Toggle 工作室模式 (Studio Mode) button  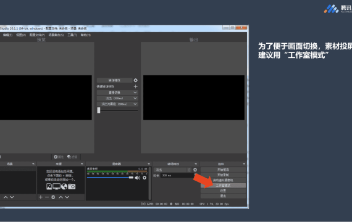[x=223, y=186]
